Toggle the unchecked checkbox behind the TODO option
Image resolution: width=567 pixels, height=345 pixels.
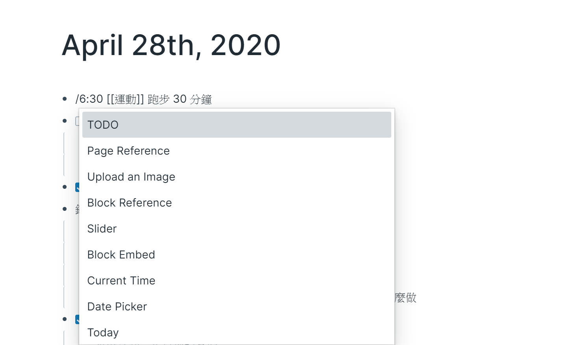[77, 121]
